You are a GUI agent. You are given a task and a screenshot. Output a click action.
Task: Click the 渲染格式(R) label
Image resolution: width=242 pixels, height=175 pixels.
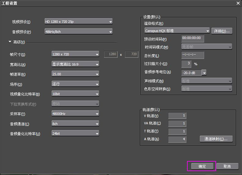[154, 23]
